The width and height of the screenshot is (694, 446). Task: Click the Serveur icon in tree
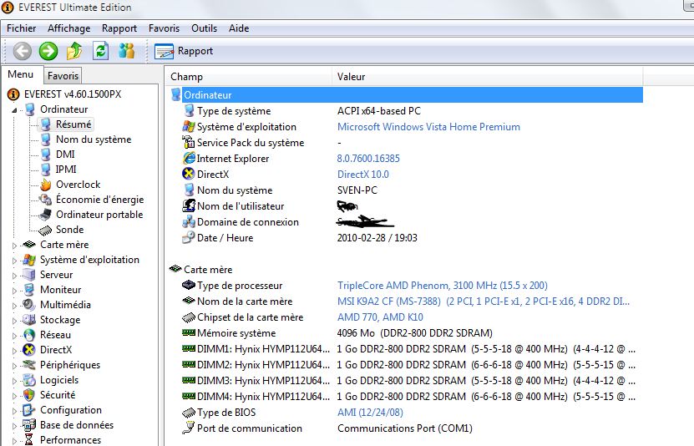click(29, 275)
